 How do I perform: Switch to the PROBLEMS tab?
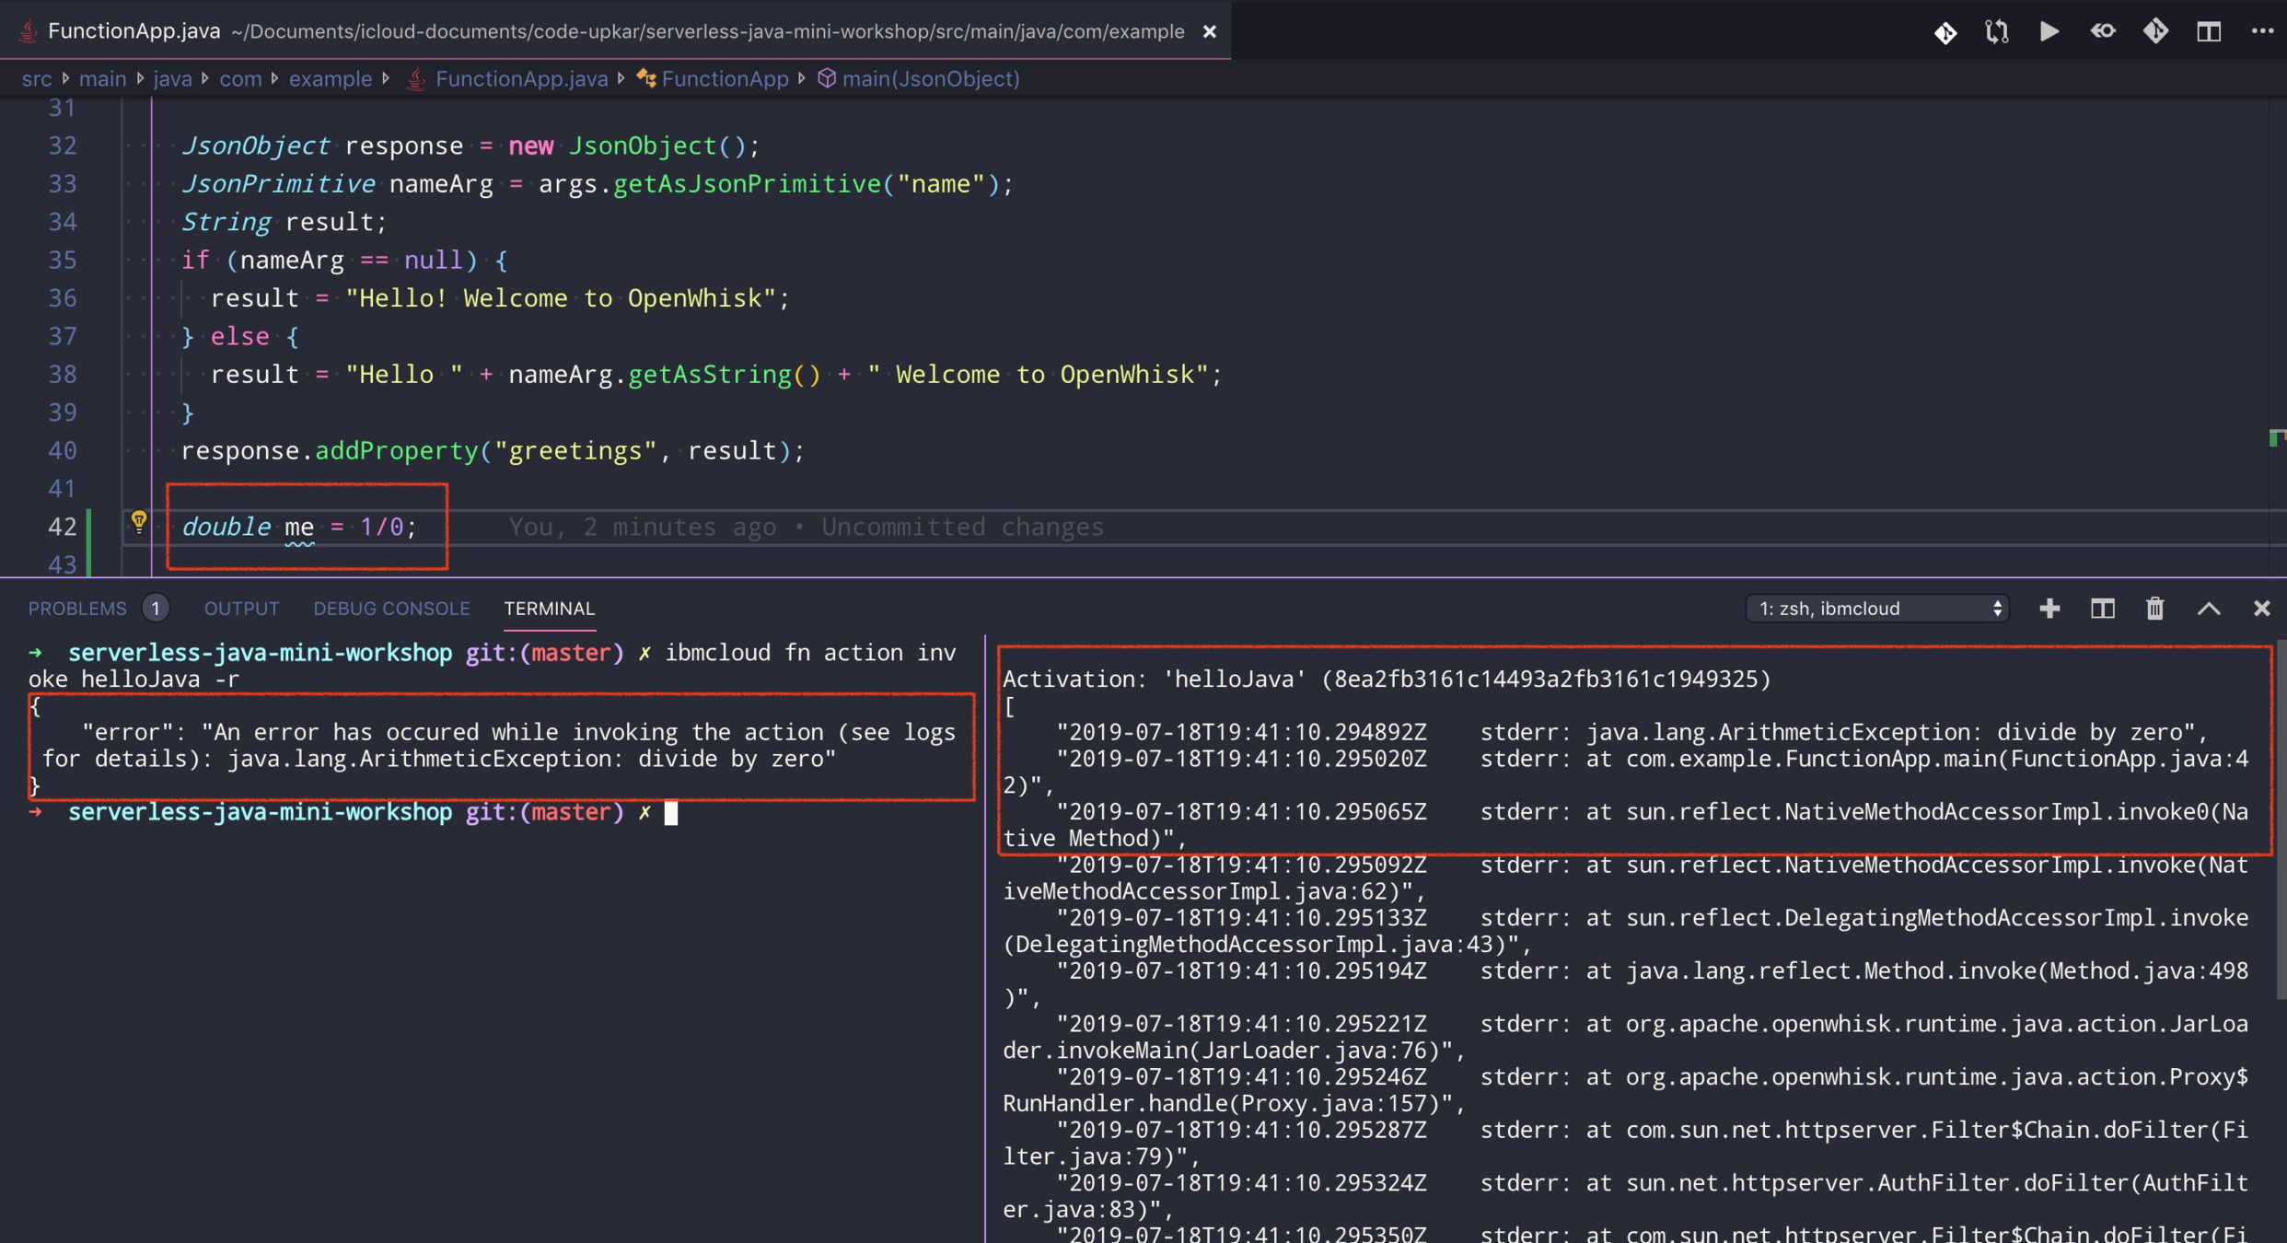pos(77,609)
